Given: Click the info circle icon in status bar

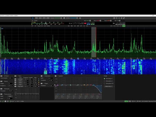Looking at the screenshot, I should (5, 101).
